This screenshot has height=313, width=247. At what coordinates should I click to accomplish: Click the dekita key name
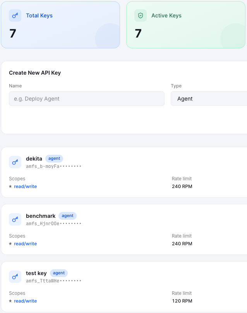[x=34, y=159]
